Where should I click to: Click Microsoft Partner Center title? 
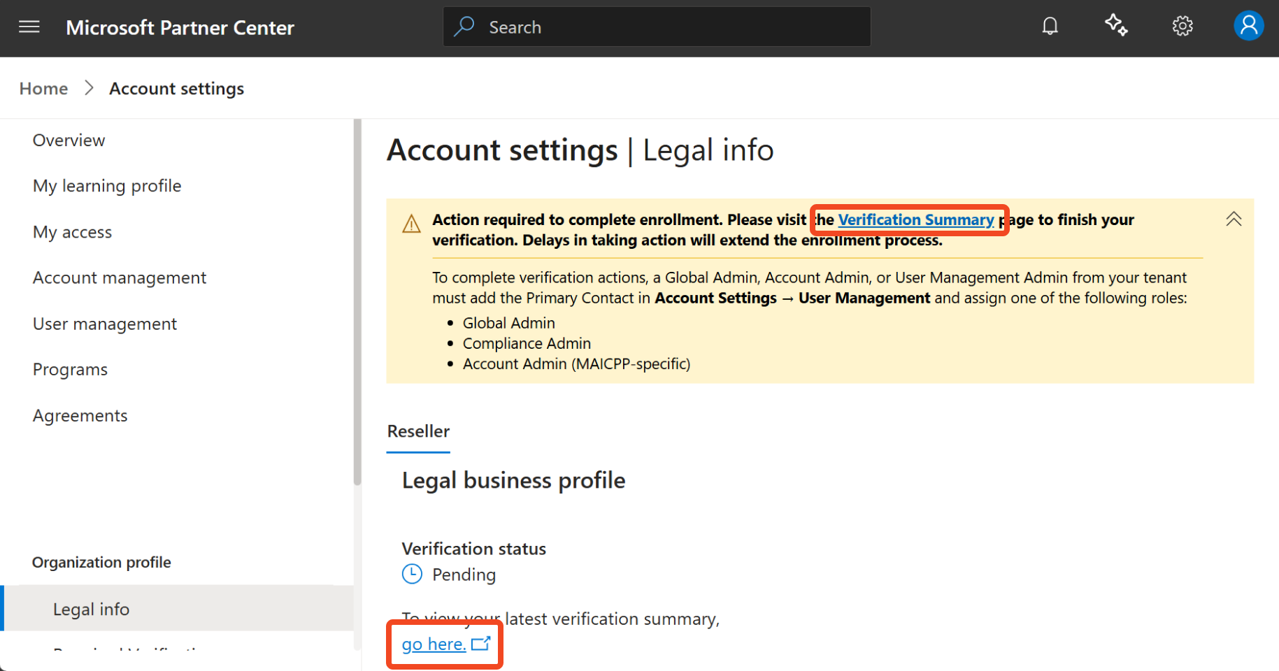(180, 27)
